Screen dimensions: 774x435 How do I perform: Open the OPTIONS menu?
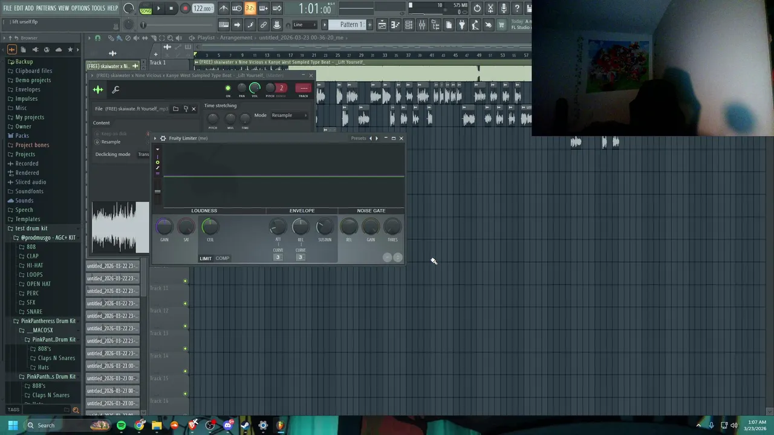pos(80,8)
